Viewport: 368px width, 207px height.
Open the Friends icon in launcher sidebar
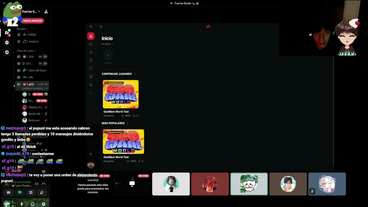pyautogui.click(x=91, y=52)
